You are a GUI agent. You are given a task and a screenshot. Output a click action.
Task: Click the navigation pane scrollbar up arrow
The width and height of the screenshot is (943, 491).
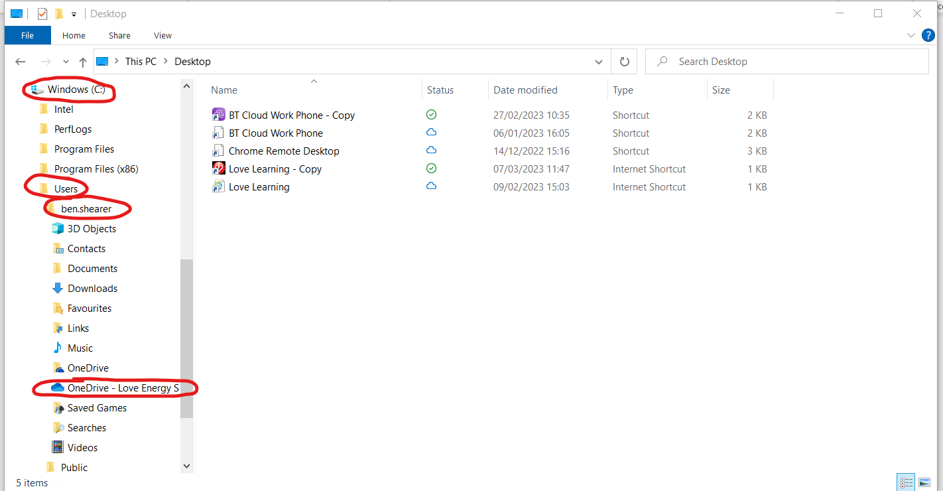(x=186, y=86)
